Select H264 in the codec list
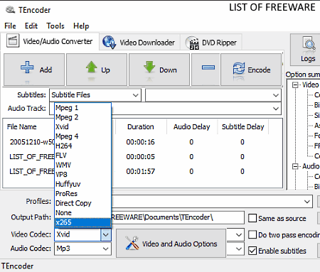The height and width of the screenshot is (272, 320). (82, 146)
